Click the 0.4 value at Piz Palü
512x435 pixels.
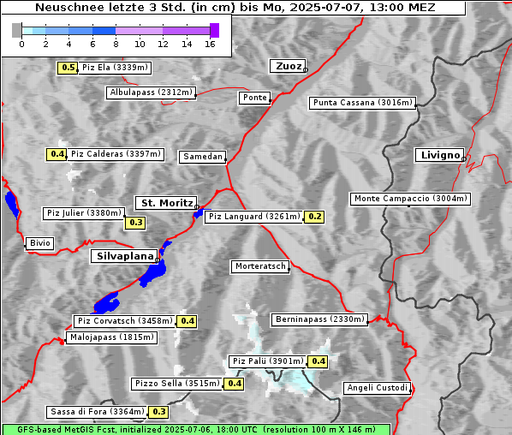[x=318, y=361]
